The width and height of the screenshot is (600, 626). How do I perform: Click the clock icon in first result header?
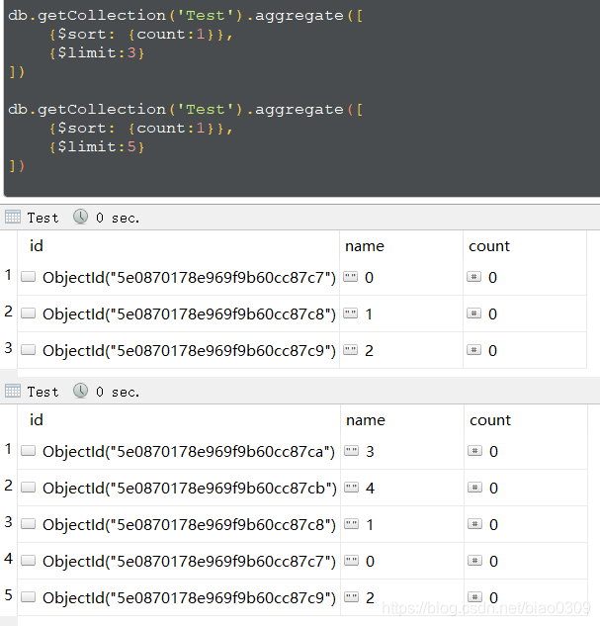pyautogui.click(x=80, y=217)
